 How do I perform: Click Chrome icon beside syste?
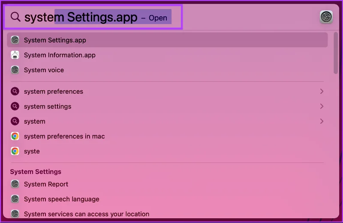(x=15, y=151)
